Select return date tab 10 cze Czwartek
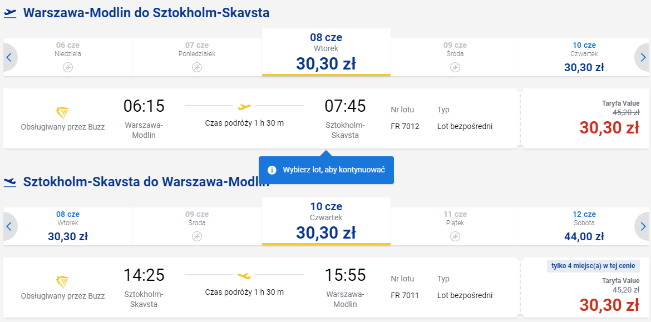This screenshot has height=322, width=651. 326,221
